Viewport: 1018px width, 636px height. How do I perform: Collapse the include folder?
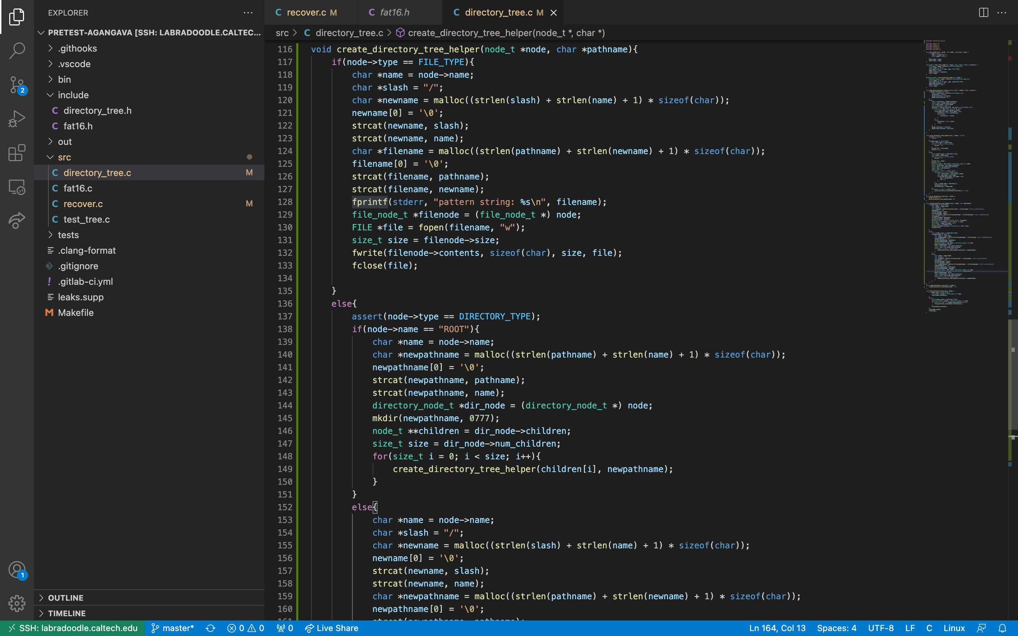click(73, 95)
